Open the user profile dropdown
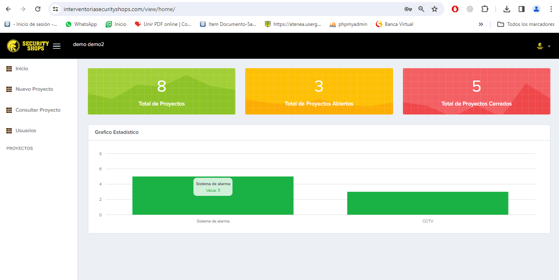The height and width of the screenshot is (280, 559). point(543,46)
